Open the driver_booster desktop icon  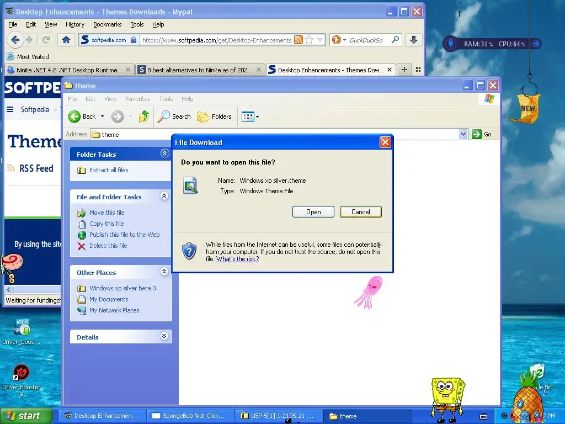click(22, 332)
